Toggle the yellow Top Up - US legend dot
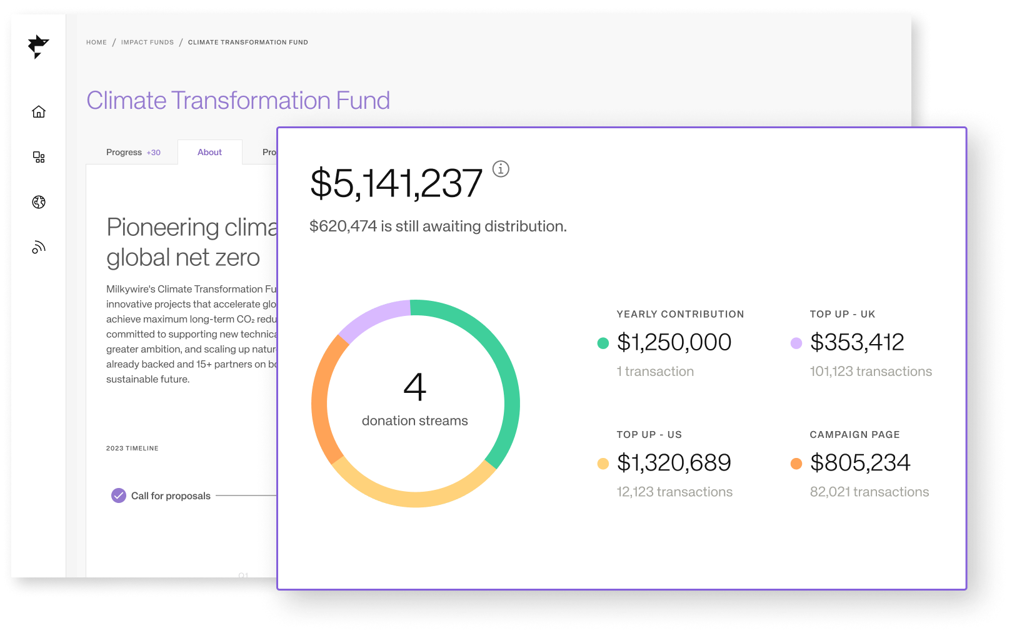Screen dimensions: 1012x635 pos(602,464)
